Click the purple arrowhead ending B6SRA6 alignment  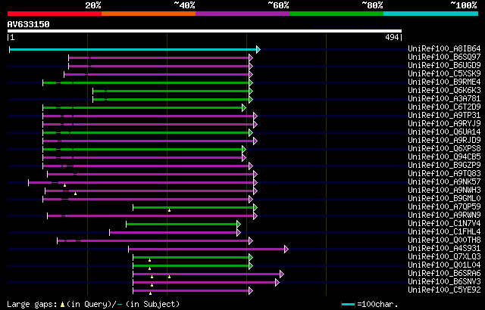[x=282, y=274]
